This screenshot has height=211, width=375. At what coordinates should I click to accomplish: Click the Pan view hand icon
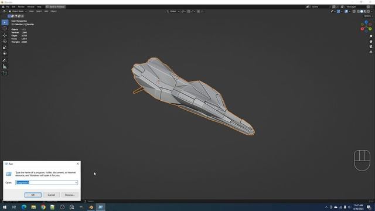tap(371, 42)
